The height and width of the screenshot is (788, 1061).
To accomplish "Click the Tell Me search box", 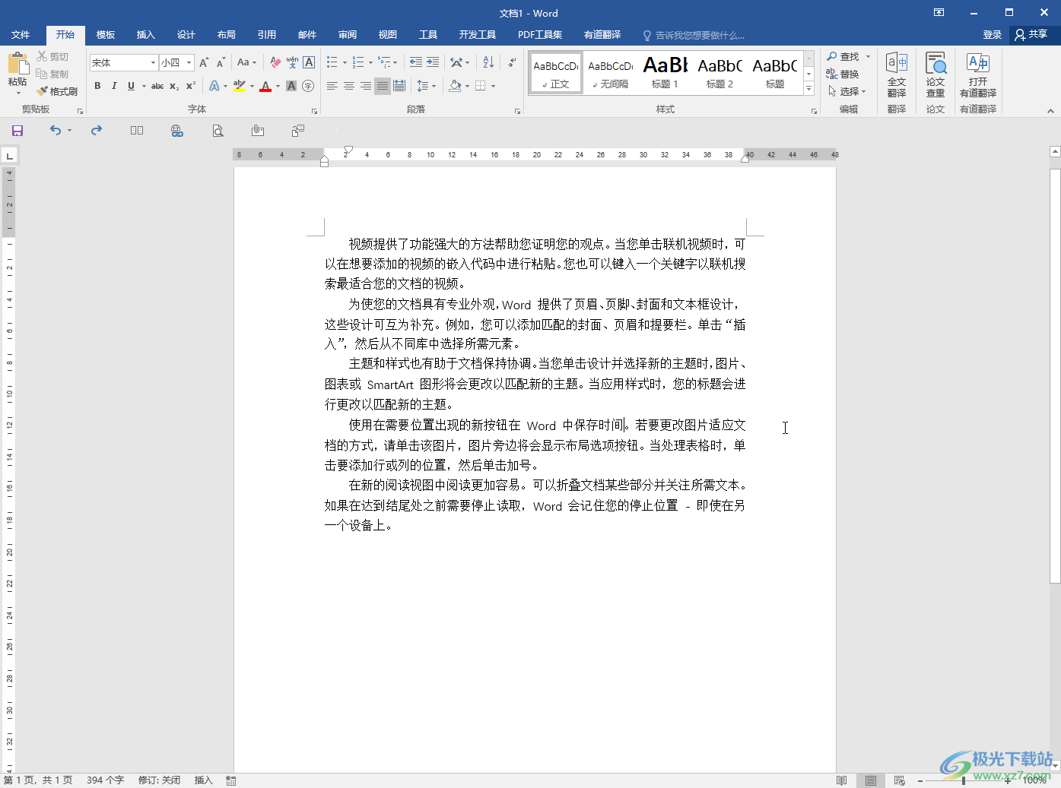I will pyautogui.click(x=700, y=35).
